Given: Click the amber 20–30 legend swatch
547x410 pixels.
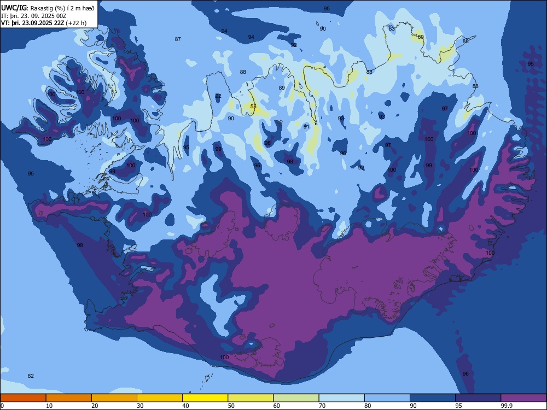Looking at the screenshot, I should (114, 398).
